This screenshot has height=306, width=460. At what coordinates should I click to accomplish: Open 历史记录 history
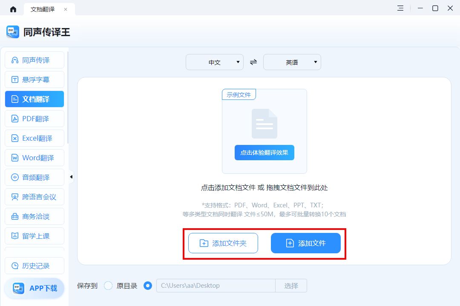(34, 266)
